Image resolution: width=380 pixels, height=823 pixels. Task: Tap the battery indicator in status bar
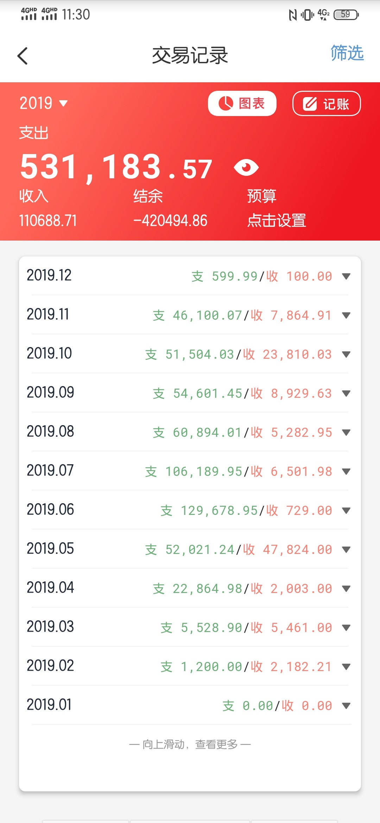coord(346,15)
